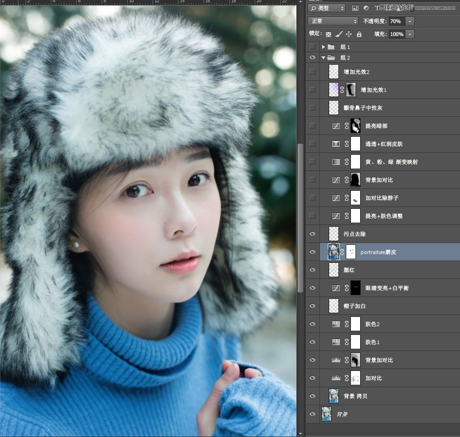Click the 背景 拷贝 layer thumbnail
The height and width of the screenshot is (437, 460).
(x=333, y=396)
